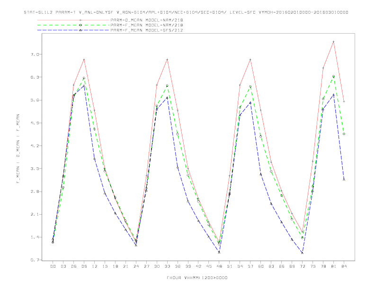
Task: Click the dashed blue legend line sample
Action: (x=73, y=30)
